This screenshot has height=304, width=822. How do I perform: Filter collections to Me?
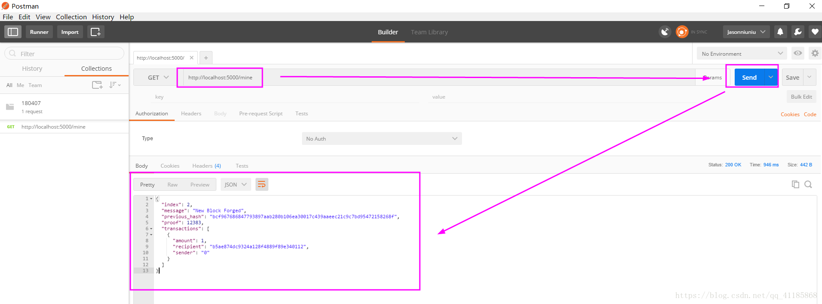click(20, 85)
